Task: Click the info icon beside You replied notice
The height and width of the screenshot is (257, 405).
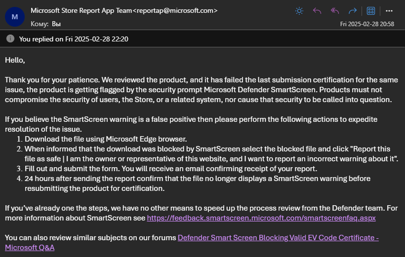Action: click(x=10, y=38)
